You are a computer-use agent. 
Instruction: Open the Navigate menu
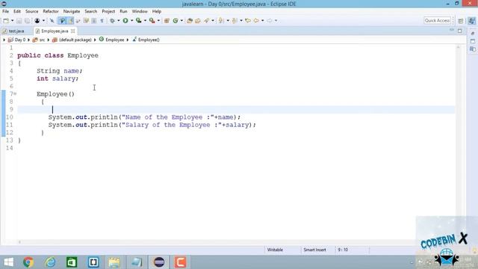tap(72, 11)
